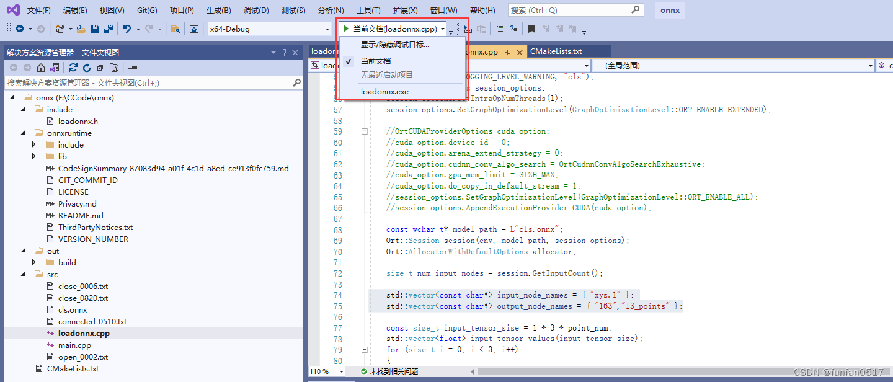Click the 未找到相关问题 status indicator
The width and height of the screenshot is (893, 382).
(x=389, y=371)
